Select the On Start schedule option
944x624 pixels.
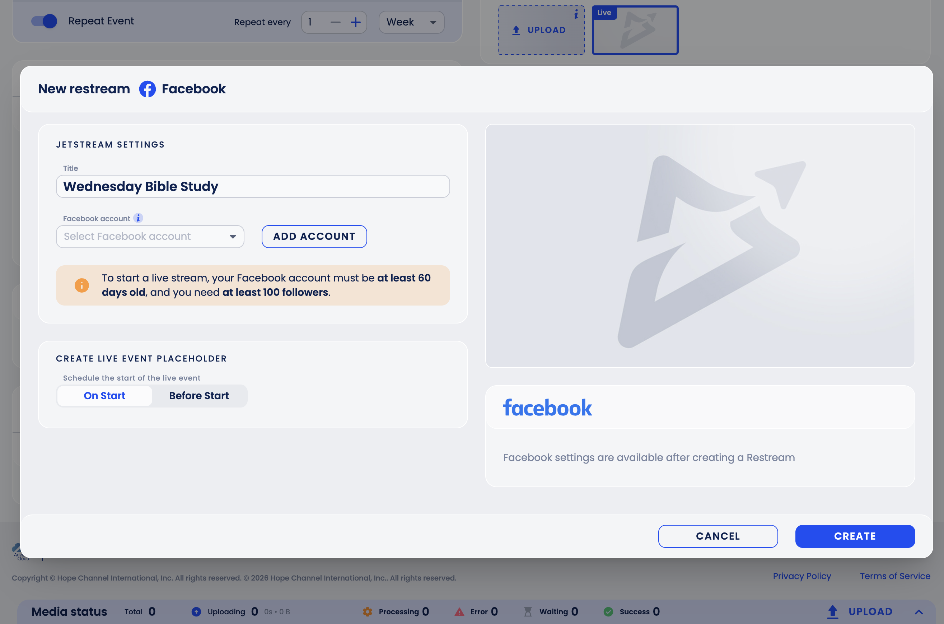pos(104,396)
